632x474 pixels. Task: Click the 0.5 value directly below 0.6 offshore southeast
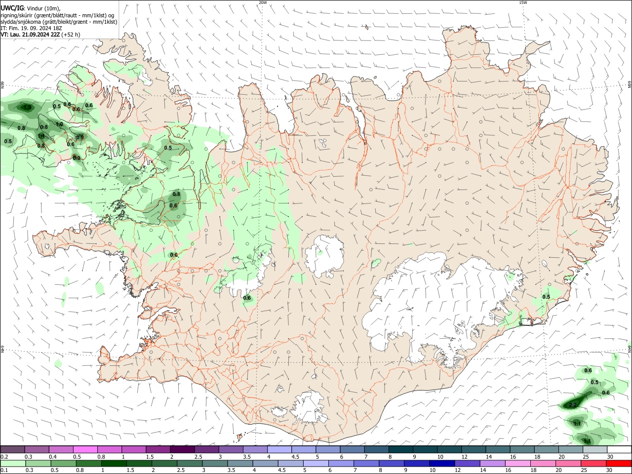pos(594,382)
